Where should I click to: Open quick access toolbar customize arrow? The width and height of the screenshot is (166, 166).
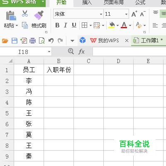(72, 41)
